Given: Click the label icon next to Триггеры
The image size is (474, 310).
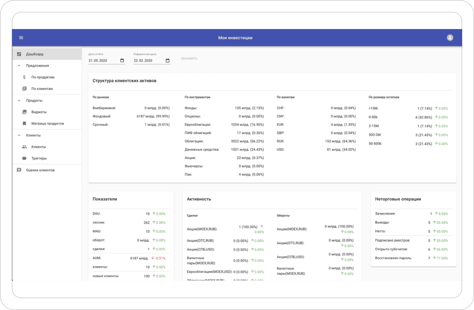Looking at the screenshot, I should point(24,158).
